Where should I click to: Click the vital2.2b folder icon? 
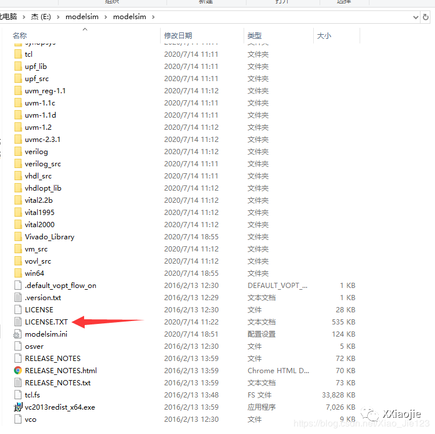(x=18, y=200)
